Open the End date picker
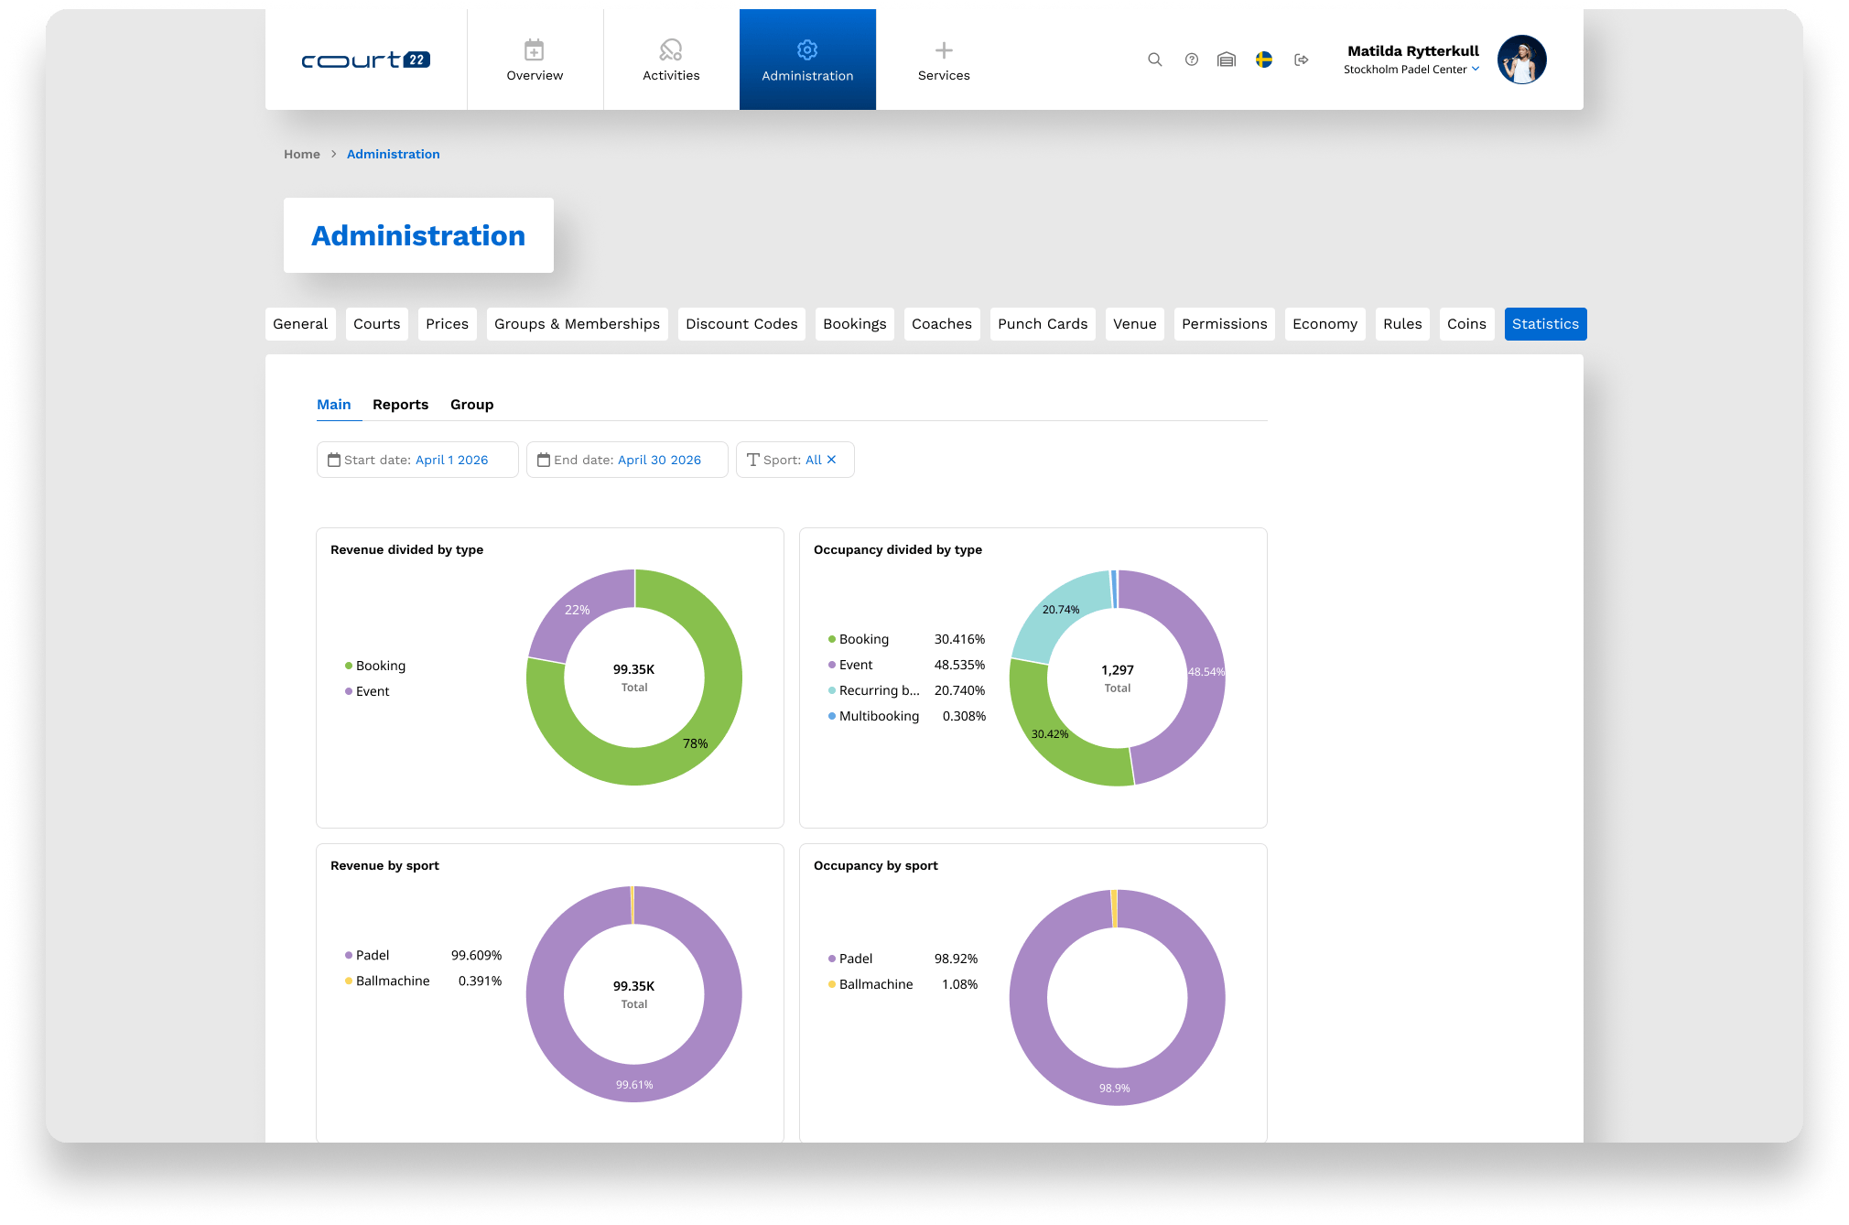The height and width of the screenshot is (1225, 1849). (x=627, y=460)
